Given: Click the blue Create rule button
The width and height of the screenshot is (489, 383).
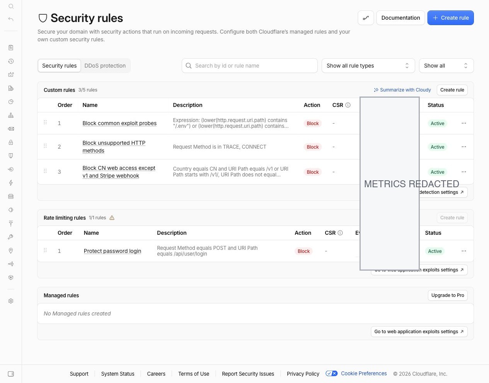Looking at the screenshot, I should coord(450,18).
